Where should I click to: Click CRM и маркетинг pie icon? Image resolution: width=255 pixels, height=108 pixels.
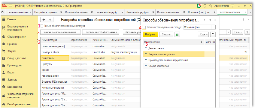(x=4, y=37)
